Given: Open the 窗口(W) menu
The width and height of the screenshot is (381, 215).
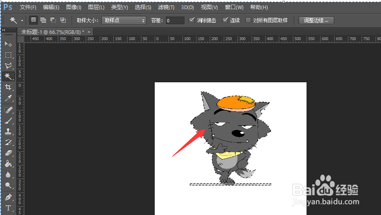Looking at the screenshot, I should click(x=234, y=7).
